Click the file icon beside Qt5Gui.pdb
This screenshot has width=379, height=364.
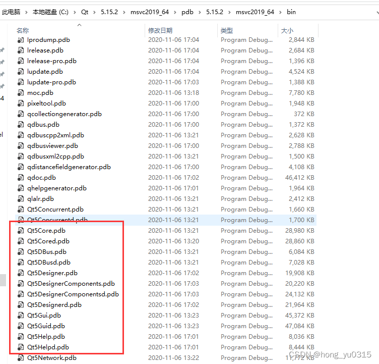pyautogui.click(x=21, y=316)
